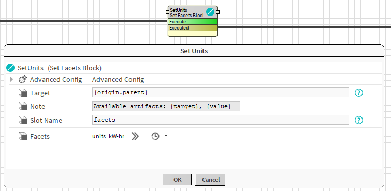Expand the Advanced Config section
This screenshot has width=391, height=191.
click(11, 80)
